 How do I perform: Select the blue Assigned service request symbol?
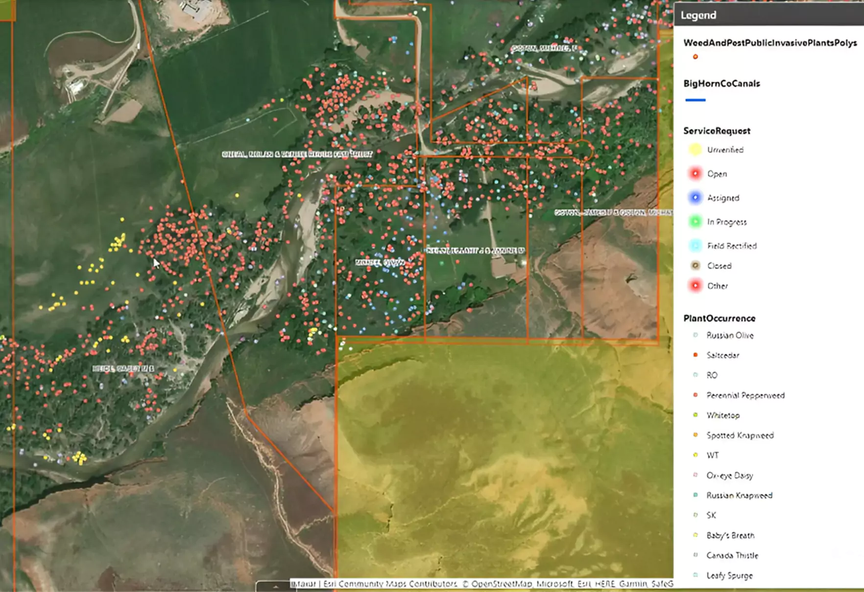tap(695, 198)
